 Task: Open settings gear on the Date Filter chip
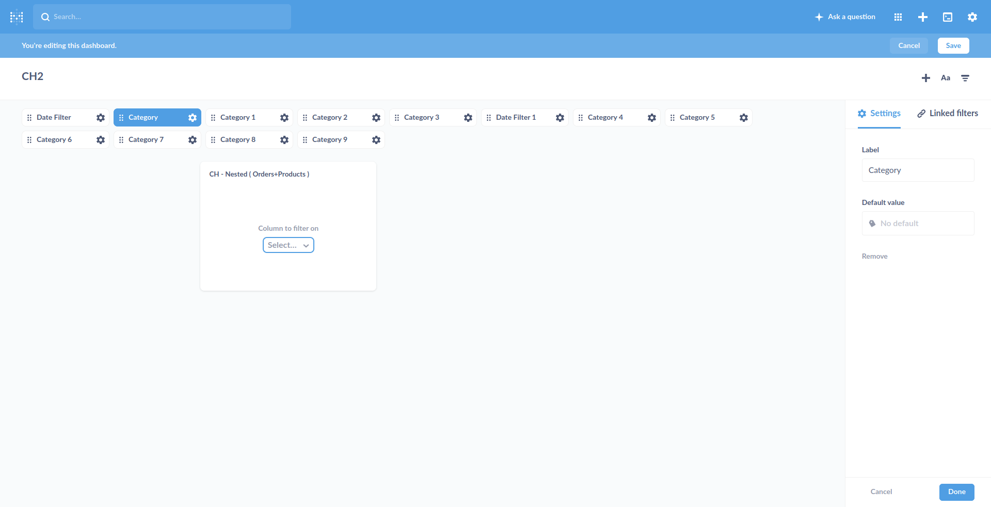100,117
